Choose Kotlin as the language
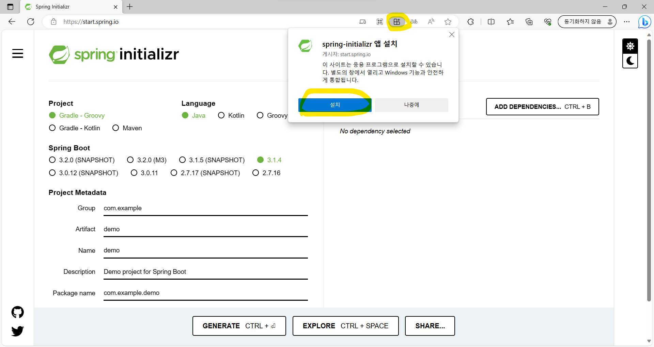The height and width of the screenshot is (347, 654). click(231, 115)
